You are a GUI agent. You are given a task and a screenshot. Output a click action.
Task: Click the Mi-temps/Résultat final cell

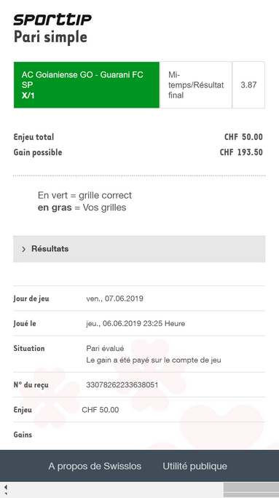(x=196, y=84)
